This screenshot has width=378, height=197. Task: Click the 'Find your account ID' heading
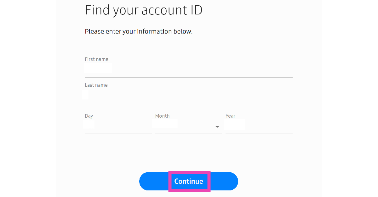click(x=144, y=10)
